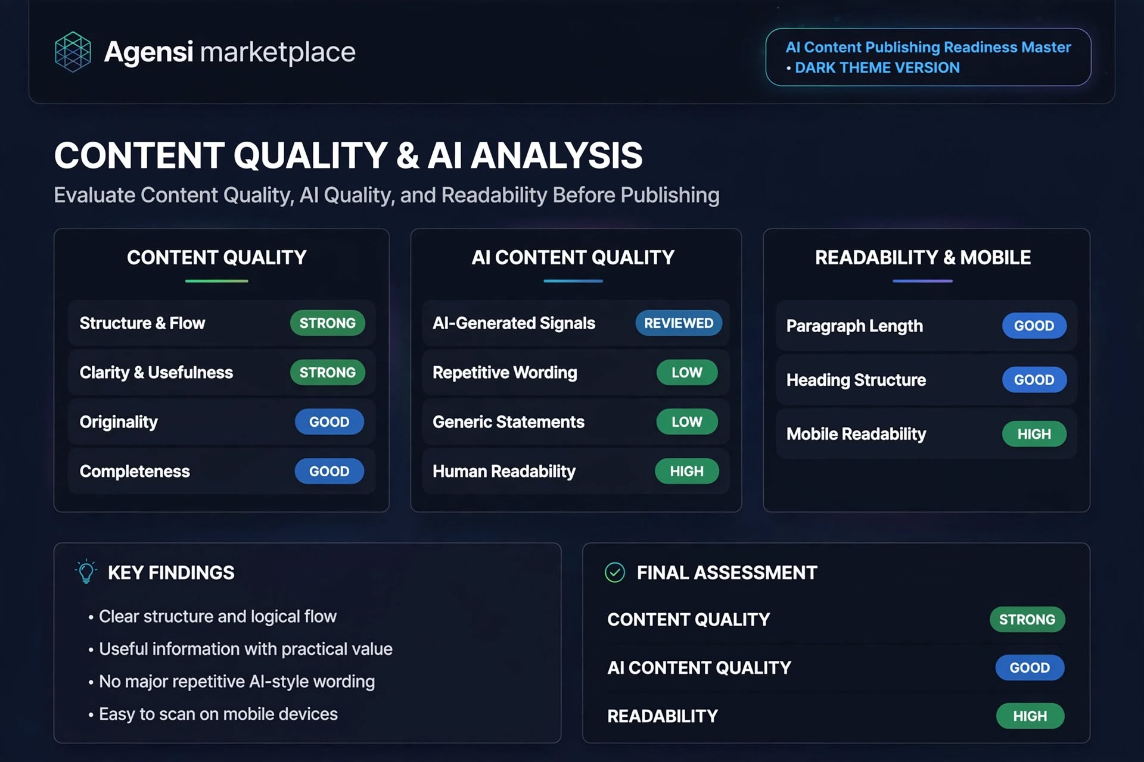Select the Paragraph Length row label
The height and width of the screenshot is (762, 1144).
pyautogui.click(x=854, y=326)
